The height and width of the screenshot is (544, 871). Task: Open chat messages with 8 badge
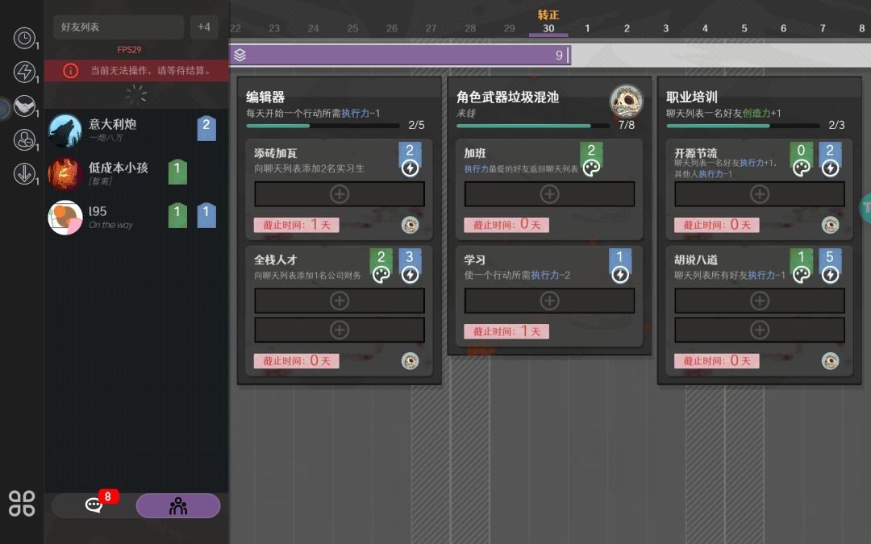click(x=94, y=505)
